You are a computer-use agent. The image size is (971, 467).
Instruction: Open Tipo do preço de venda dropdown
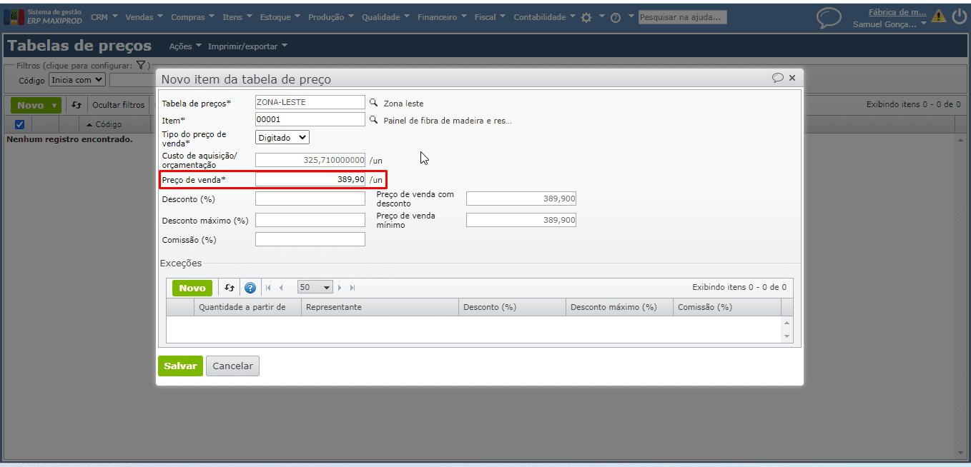click(282, 137)
